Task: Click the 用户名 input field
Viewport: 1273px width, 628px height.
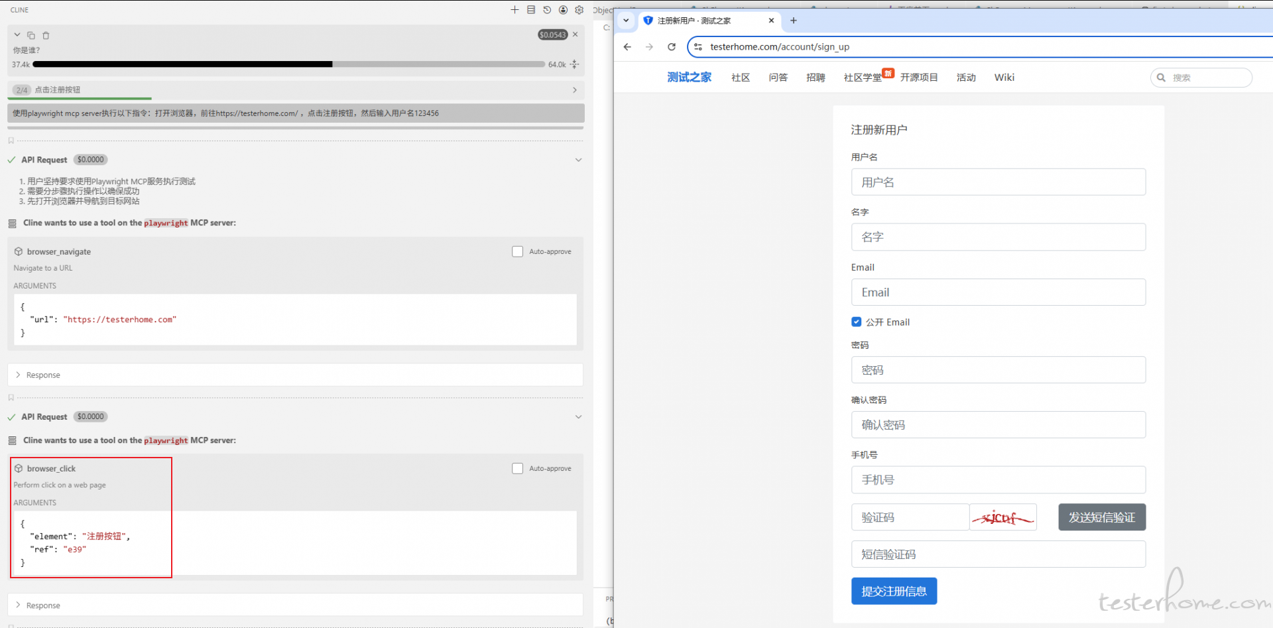Action: point(998,182)
